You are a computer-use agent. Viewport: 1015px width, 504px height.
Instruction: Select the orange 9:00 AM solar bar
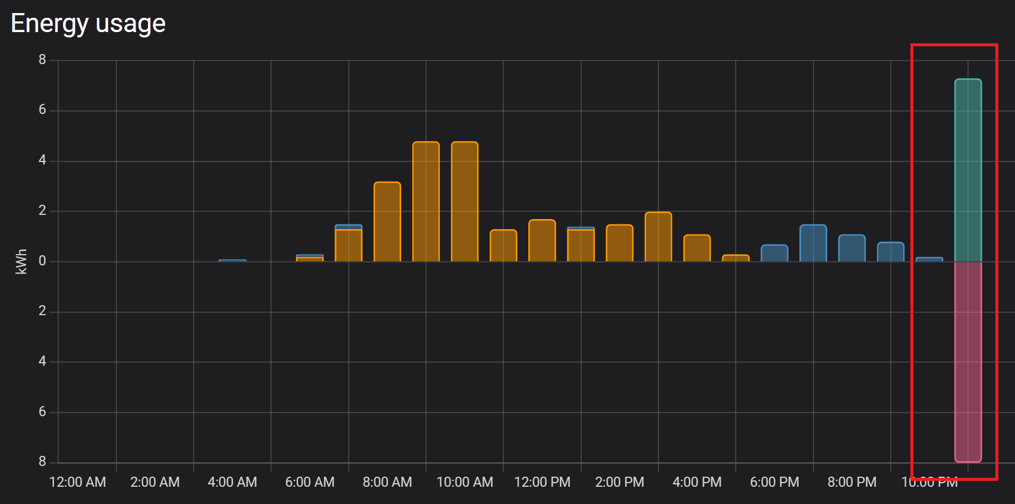tap(426, 201)
